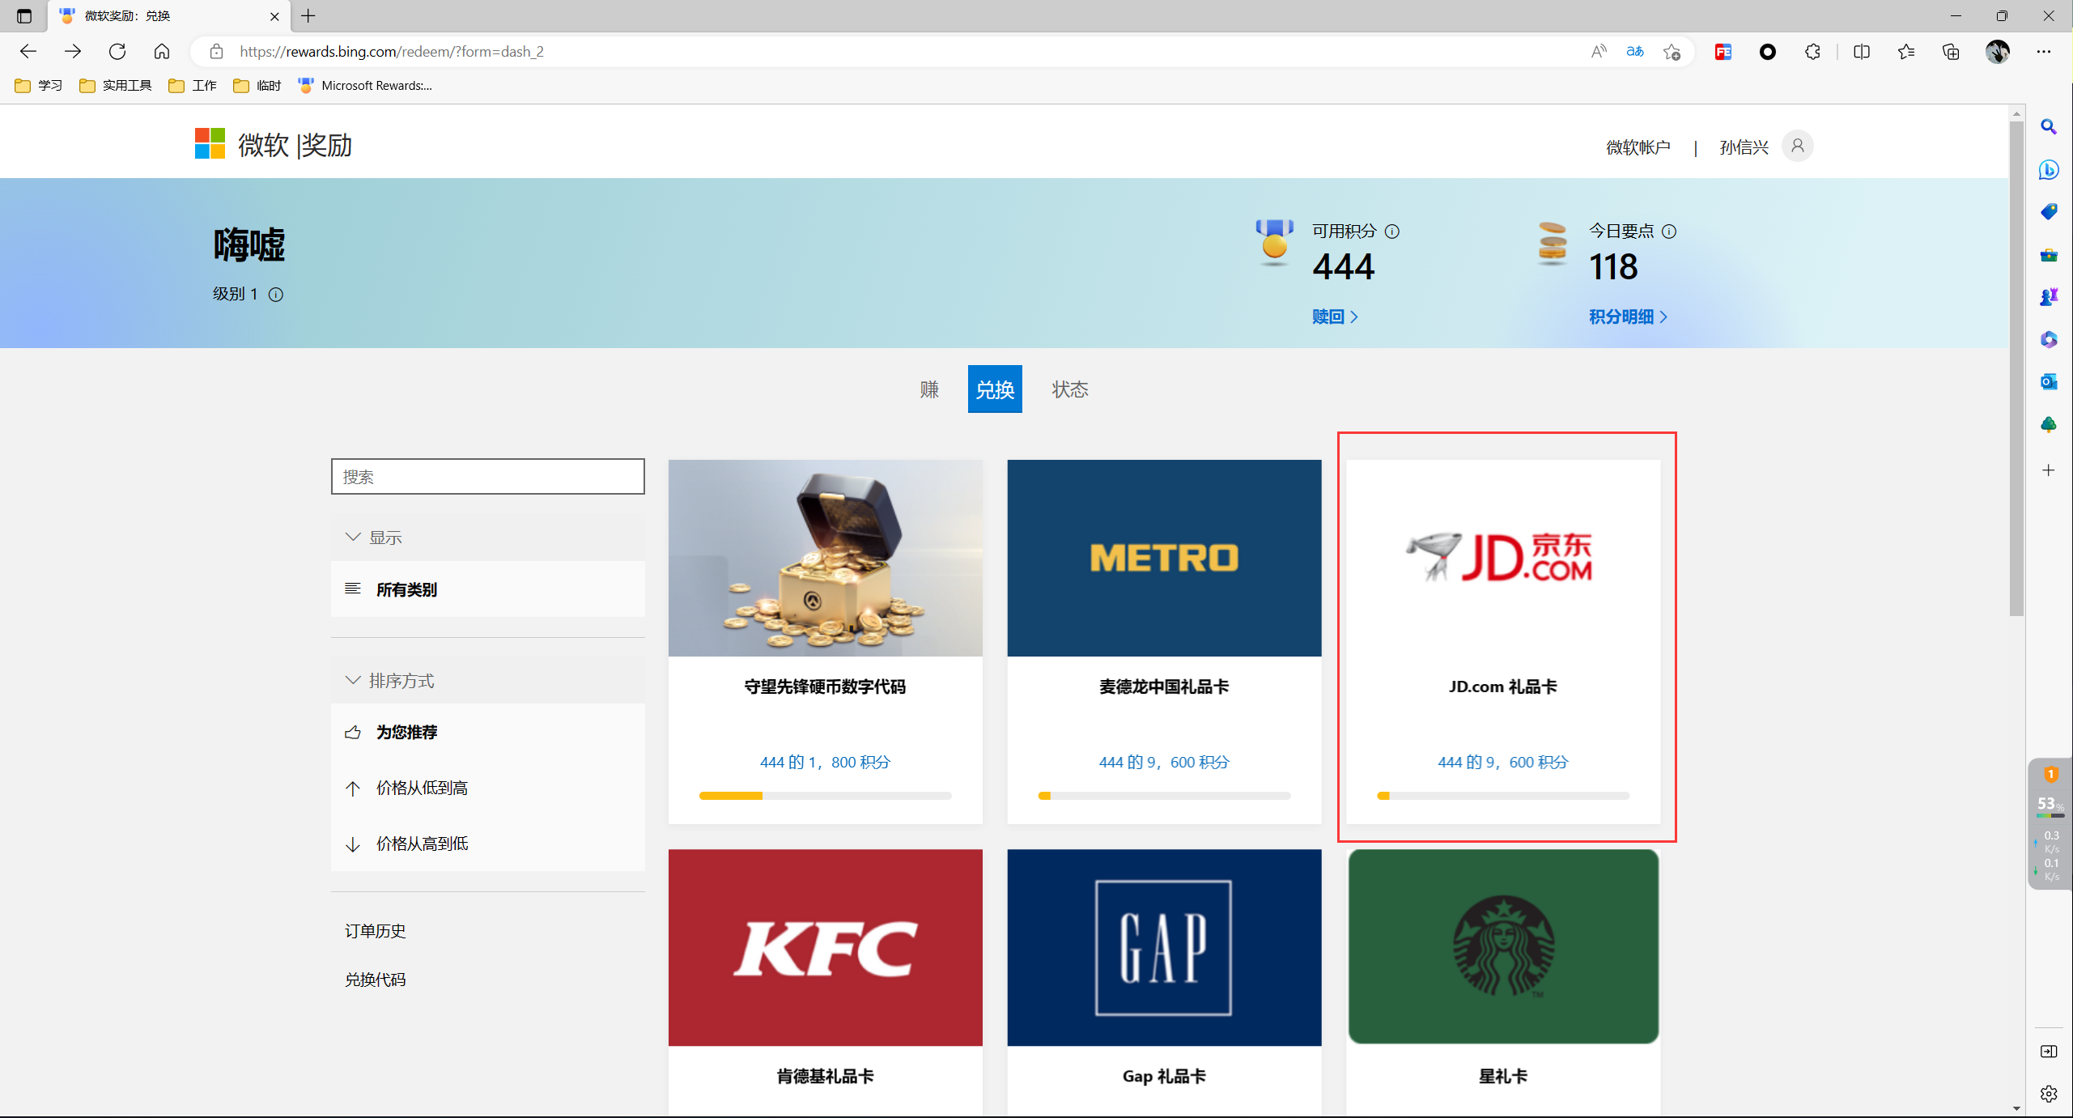Screen dimensions: 2073x1118
Task: Go back to the previous page
Action: 28,52
